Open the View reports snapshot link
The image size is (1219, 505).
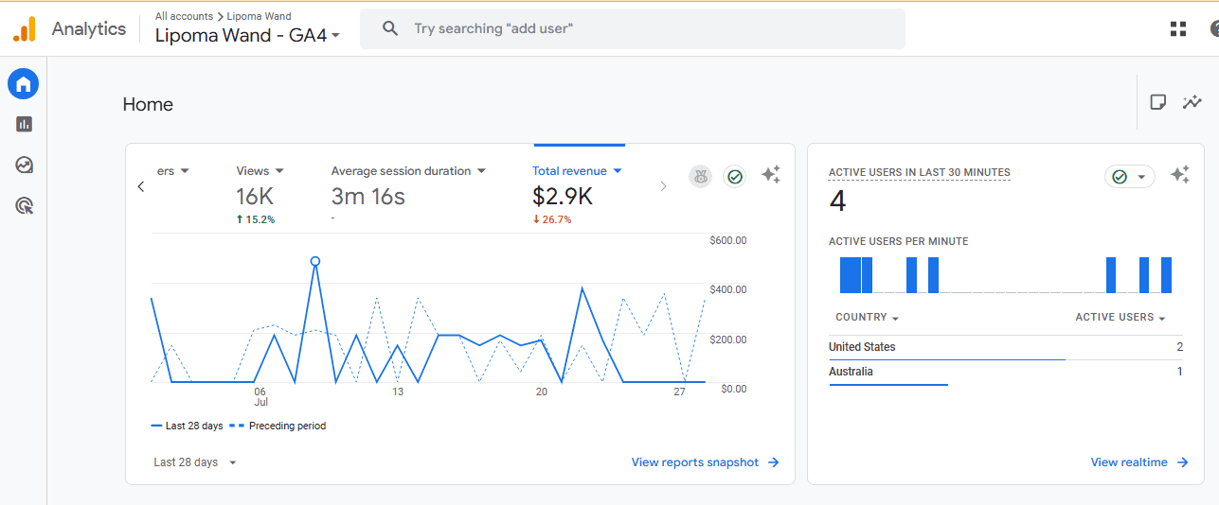click(x=705, y=462)
